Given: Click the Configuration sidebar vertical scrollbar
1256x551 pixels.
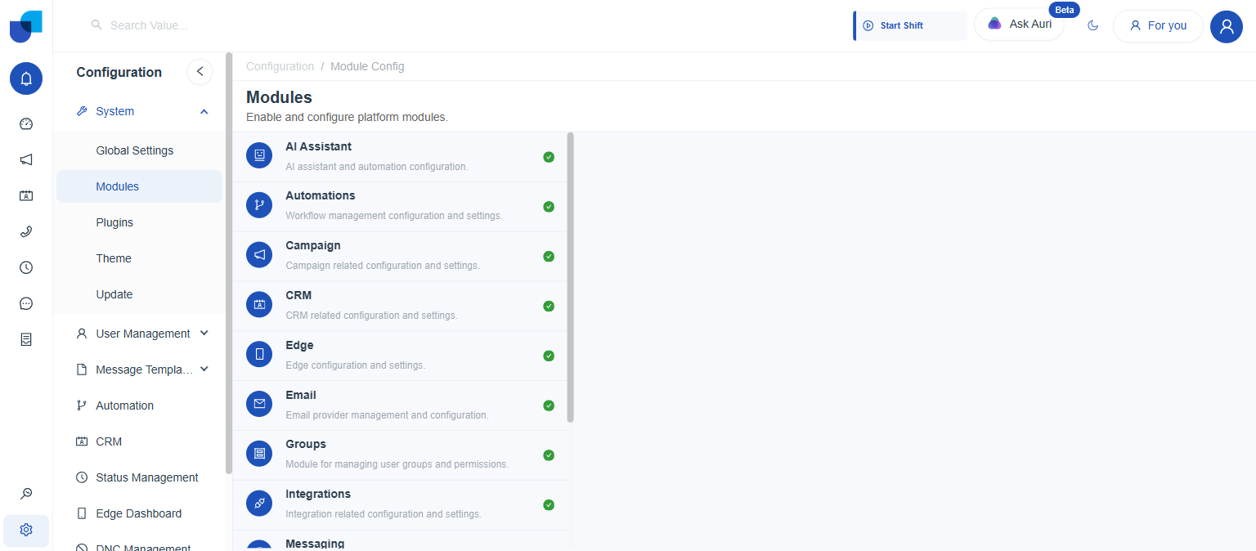Looking at the screenshot, I should tap(229, 263).
